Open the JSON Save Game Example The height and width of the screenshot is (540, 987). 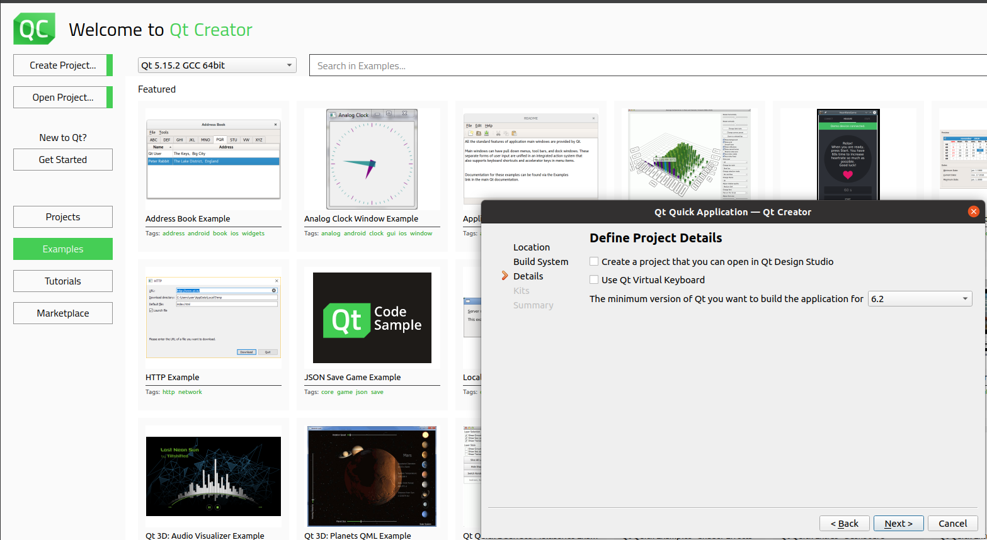(372, 318)
